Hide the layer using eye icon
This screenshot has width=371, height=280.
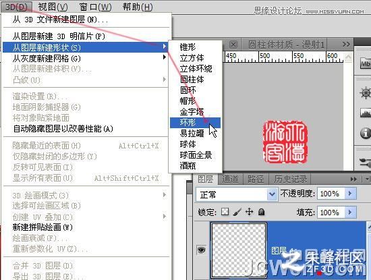(x=202, y=250)
